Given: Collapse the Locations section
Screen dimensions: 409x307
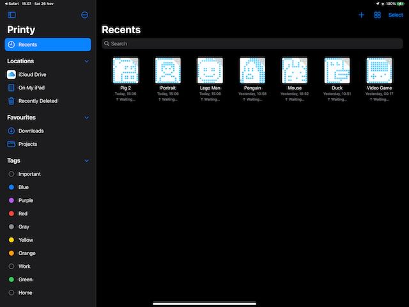Looking at the screenshot, I should click(x=87, y=61).
